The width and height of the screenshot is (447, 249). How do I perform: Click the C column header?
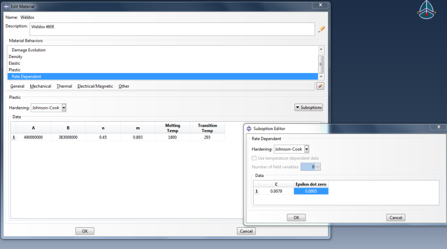(276, 184)
